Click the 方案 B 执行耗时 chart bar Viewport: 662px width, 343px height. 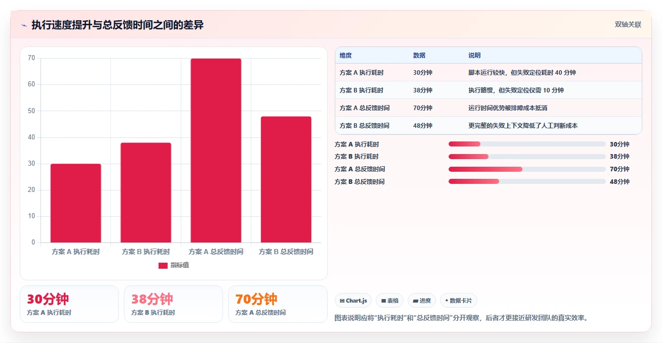coord(146,192)
